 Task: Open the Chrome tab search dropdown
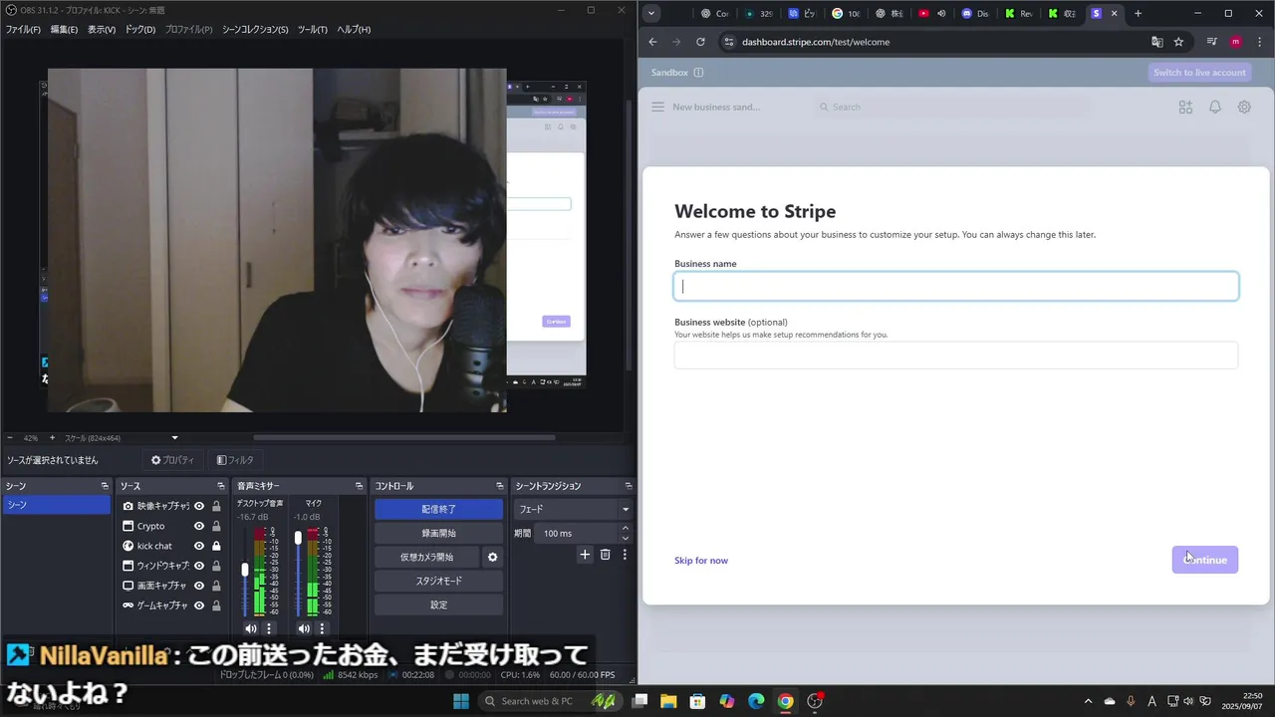pyautogui.click(x=651, y=13)
